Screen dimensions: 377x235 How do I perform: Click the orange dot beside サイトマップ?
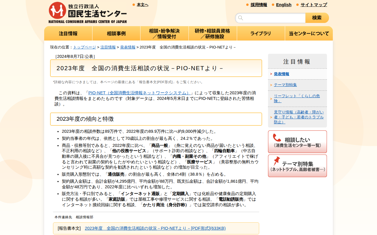297,5
